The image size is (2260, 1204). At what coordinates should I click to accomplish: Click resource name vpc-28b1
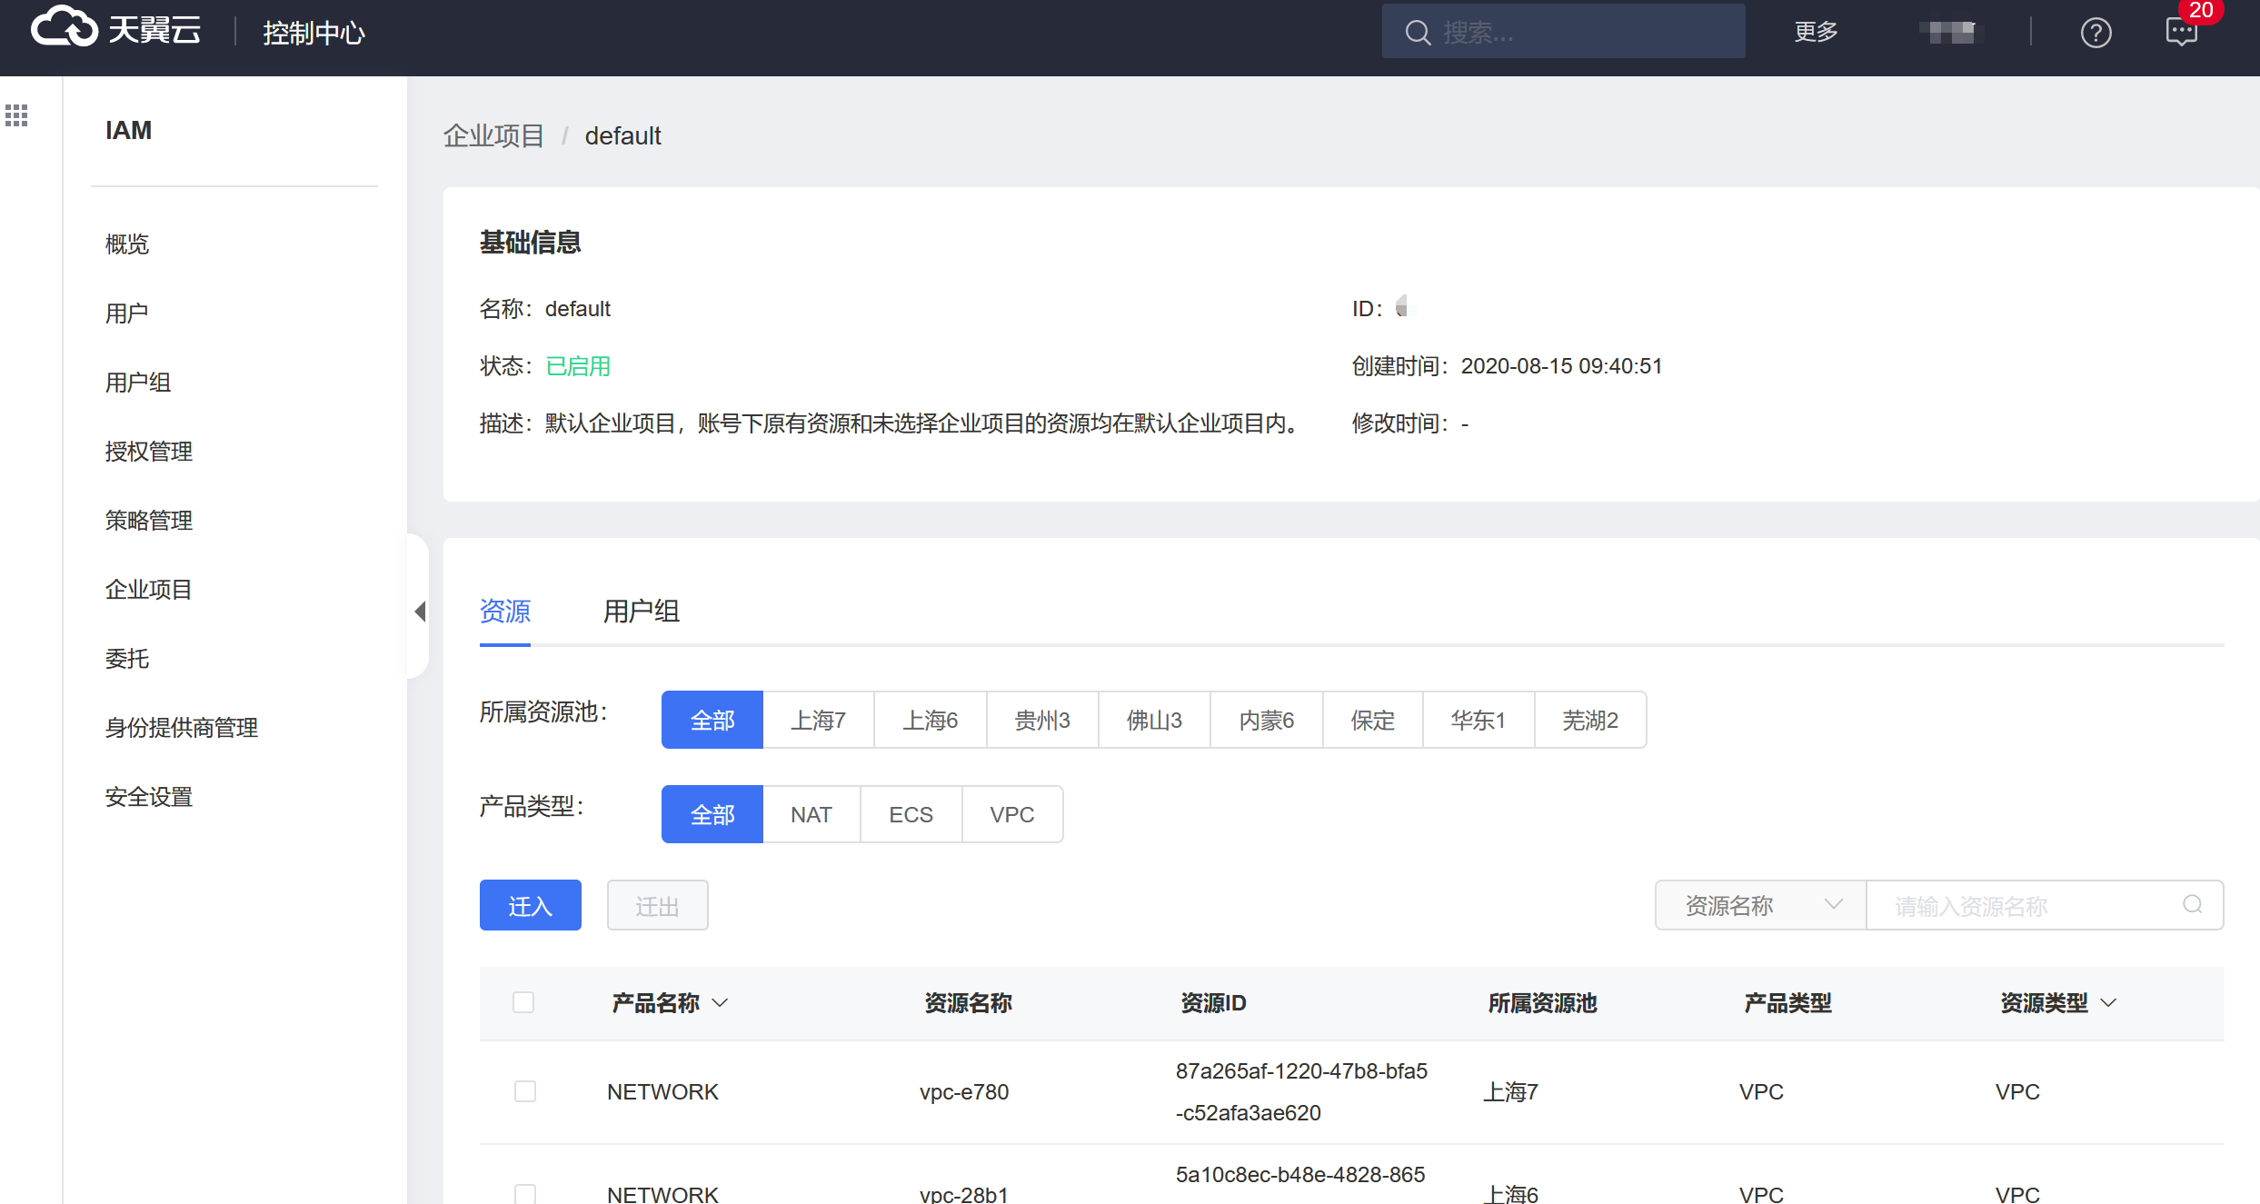point(964,1193)
